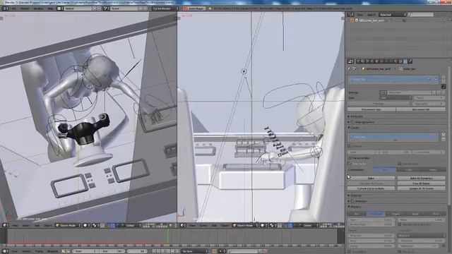Click left 3D viewport editor type icon
The width and height of the screenshot is (452, 254).
tap(5, 225)
